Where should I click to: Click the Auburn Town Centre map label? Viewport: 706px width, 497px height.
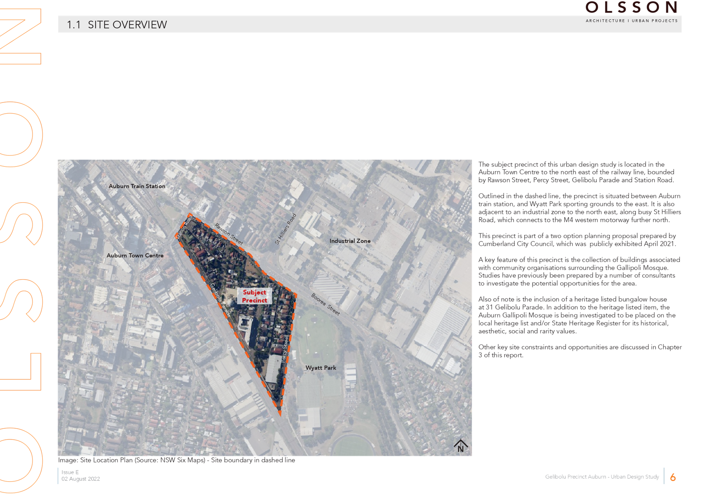135,256
